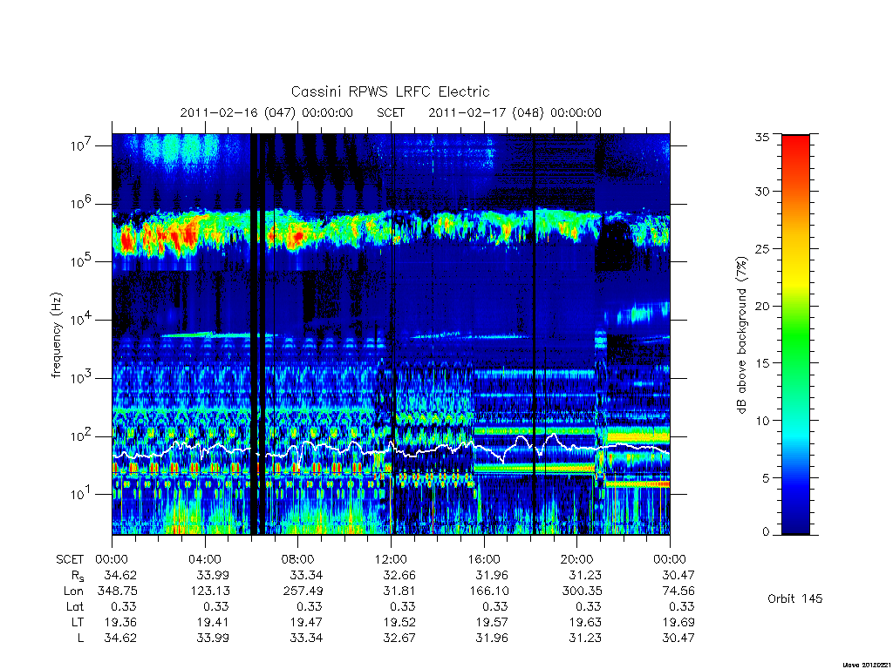Click the time axis label '12:00'

pyautogui.click(x=391, y=559)
